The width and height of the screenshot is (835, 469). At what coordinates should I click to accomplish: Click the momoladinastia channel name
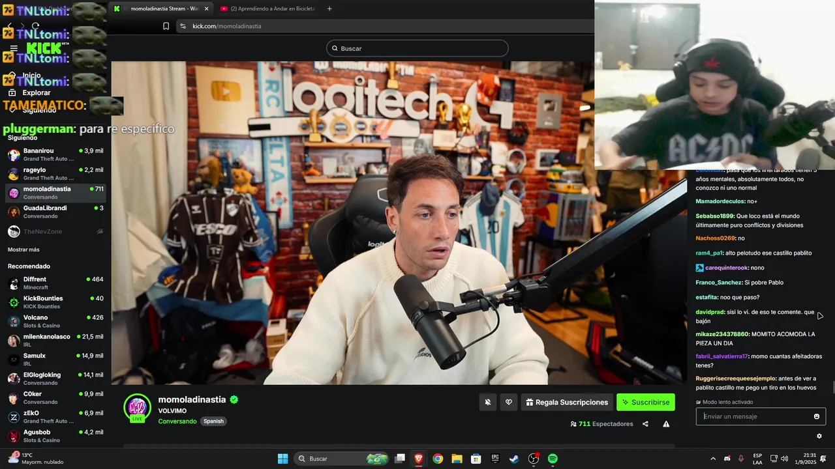(x=192, y=399)
